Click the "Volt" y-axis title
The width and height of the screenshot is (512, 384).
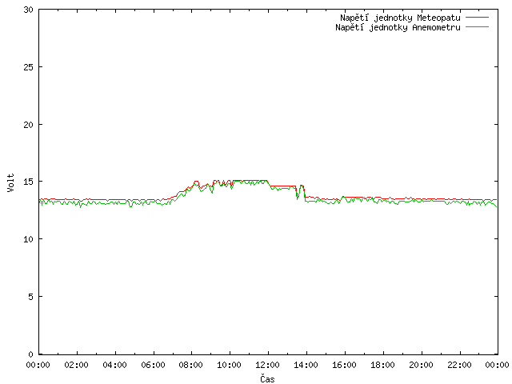(x=10, y=182)
